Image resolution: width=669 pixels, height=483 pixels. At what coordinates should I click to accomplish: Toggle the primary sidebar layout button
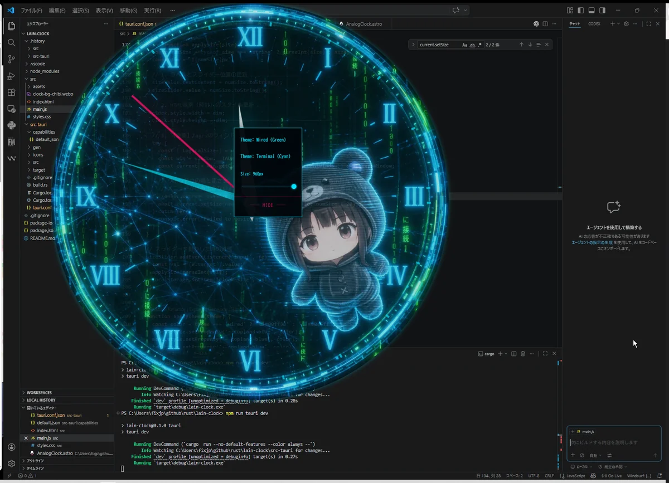pyautogui.click(x=580, y=11)
